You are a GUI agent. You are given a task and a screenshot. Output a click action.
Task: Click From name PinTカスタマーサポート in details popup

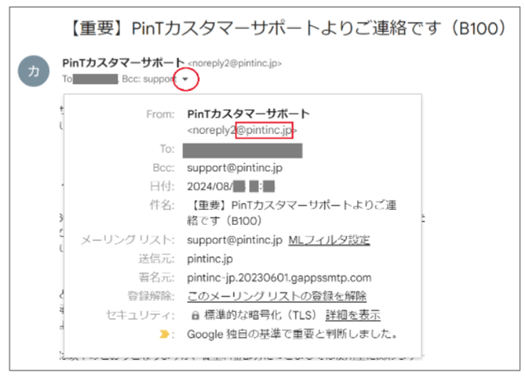[248, 114]
